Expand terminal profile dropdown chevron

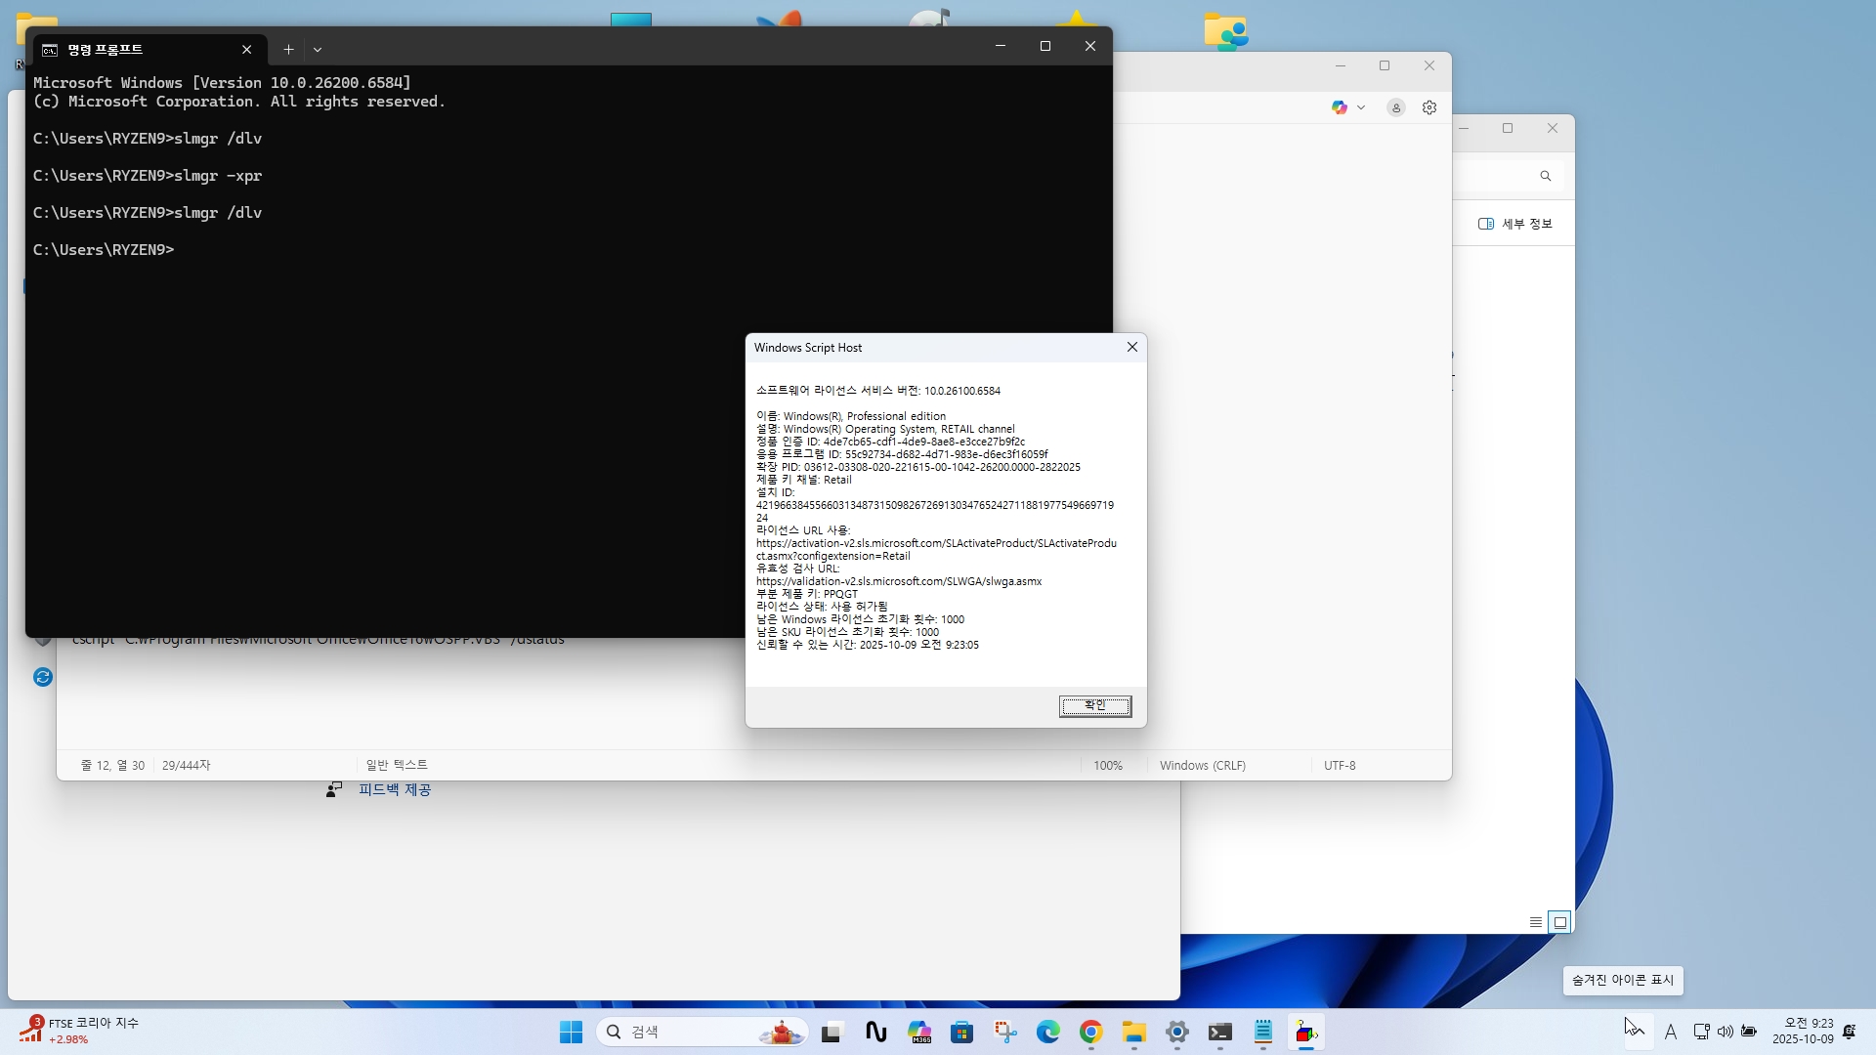(318, 49)
